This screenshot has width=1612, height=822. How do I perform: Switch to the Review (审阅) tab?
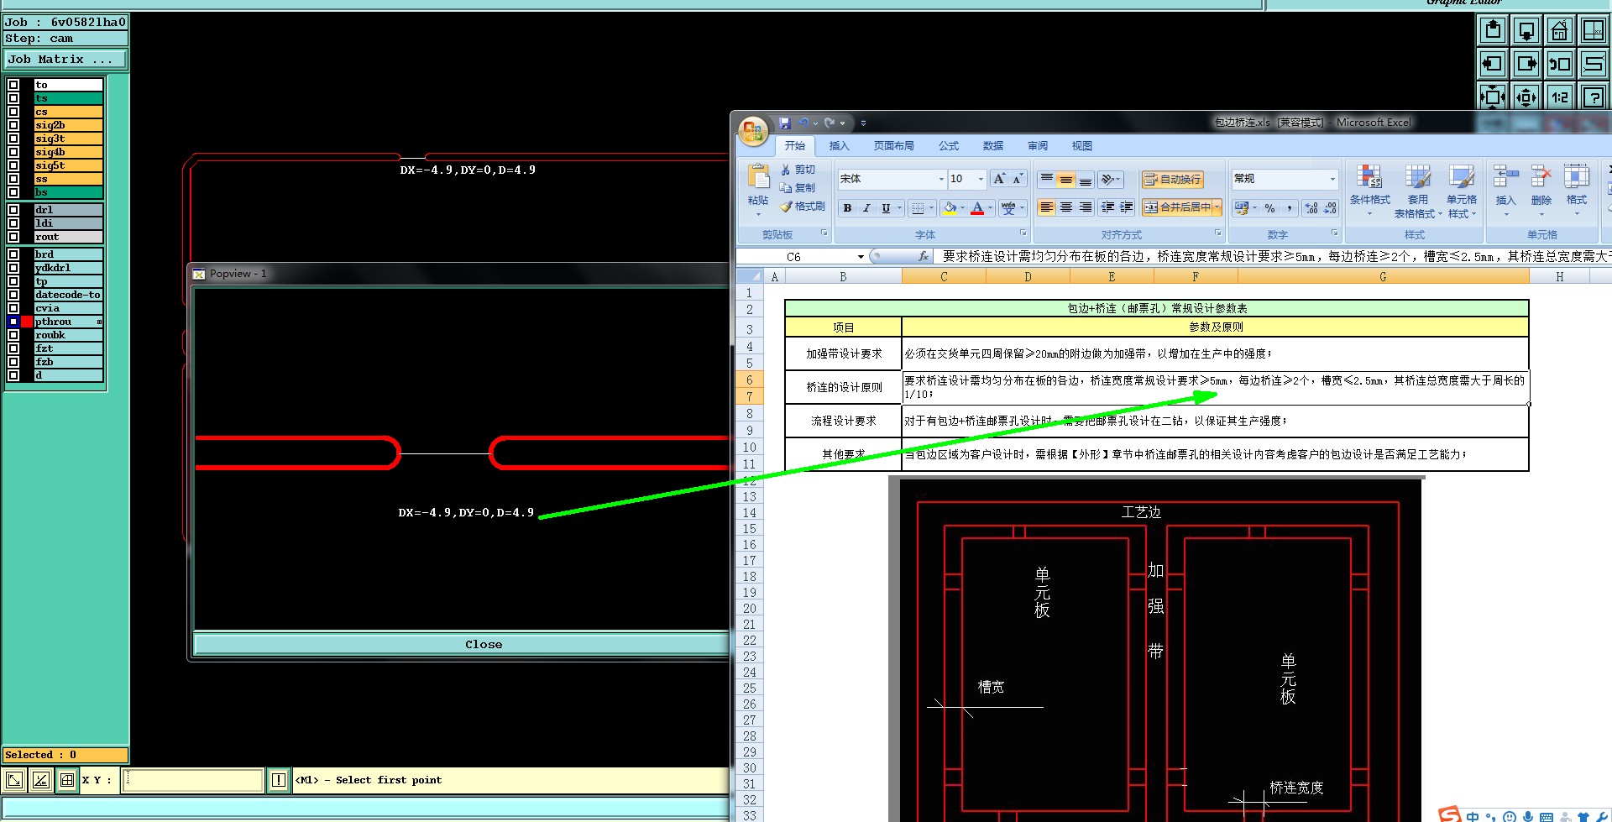1037,146
